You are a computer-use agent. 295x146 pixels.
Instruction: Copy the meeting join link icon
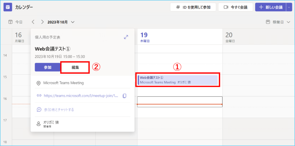click(124, 96)
